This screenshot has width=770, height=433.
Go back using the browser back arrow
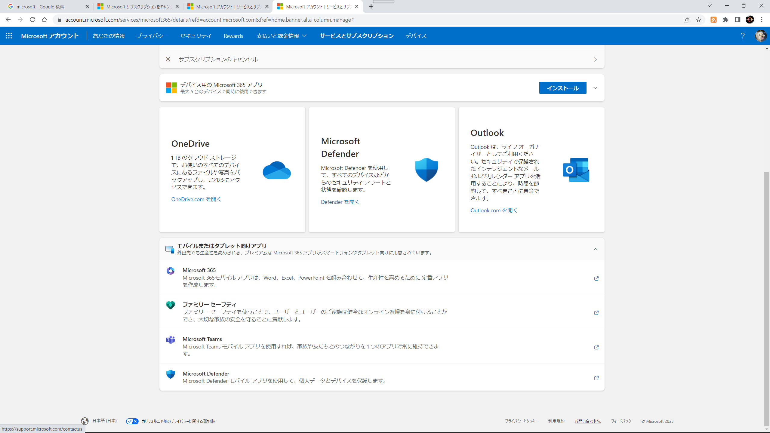click(8, 20)
